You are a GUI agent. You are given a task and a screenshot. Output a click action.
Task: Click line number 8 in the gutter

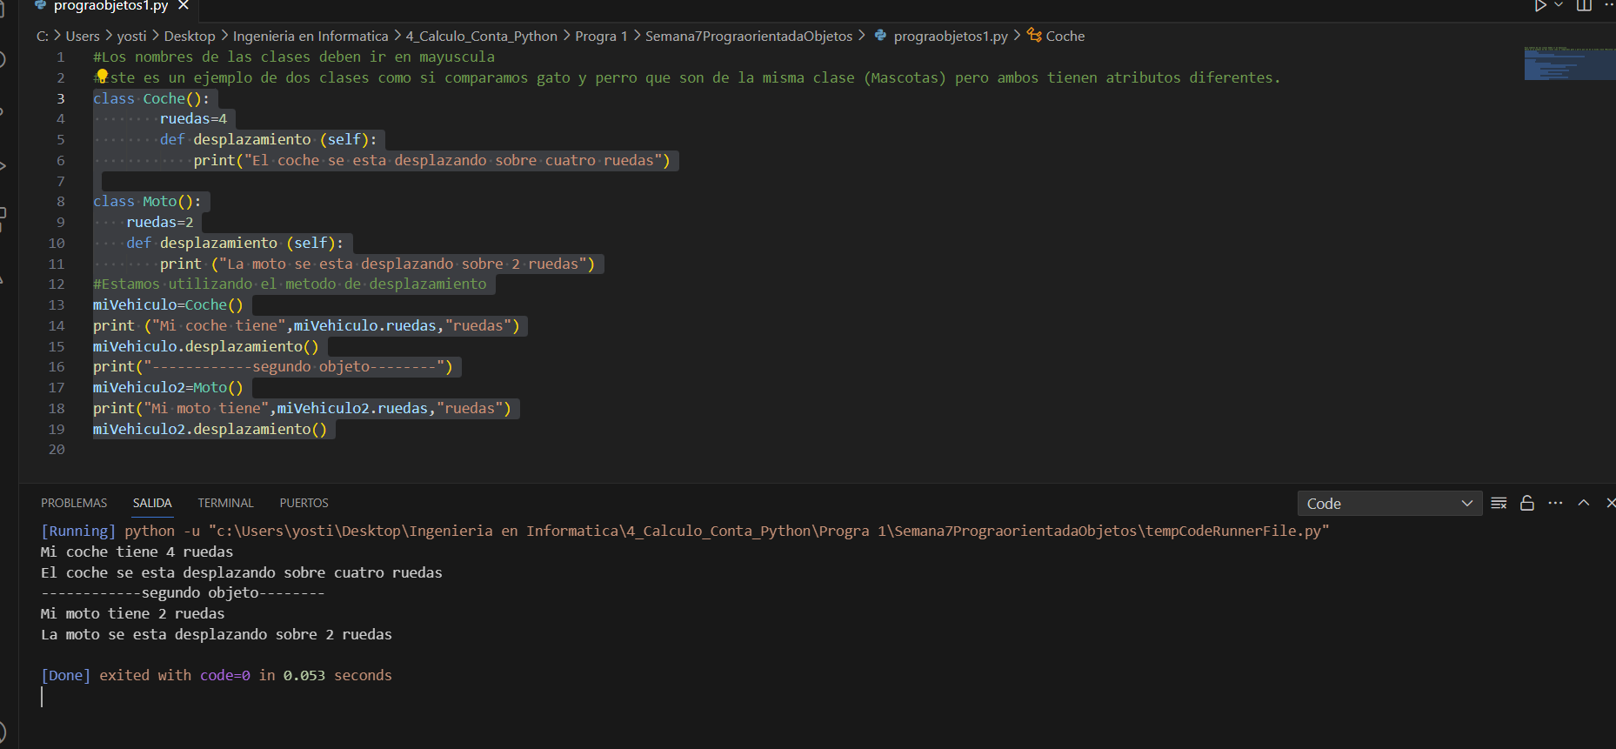point(61,201)
